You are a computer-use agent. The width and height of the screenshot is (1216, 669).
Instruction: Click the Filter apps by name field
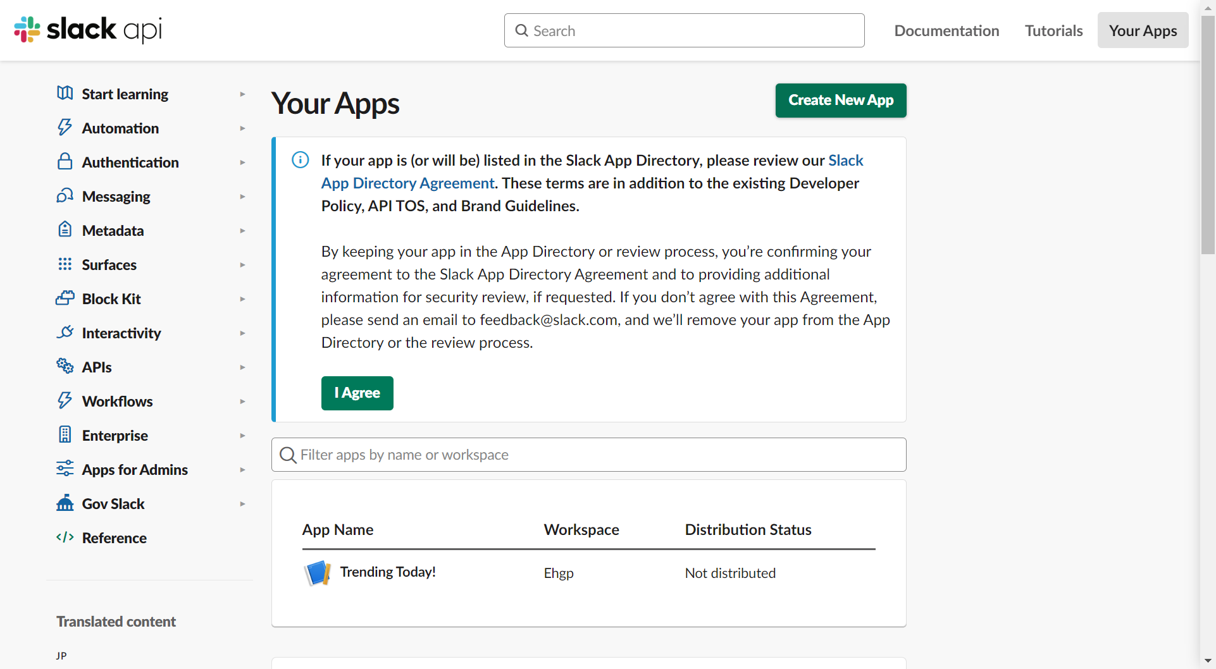(x=589, y=455)
